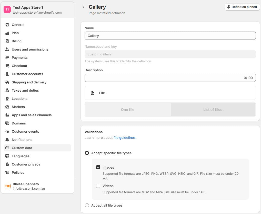Select Accept all file types option

click(x=87, y=205)
